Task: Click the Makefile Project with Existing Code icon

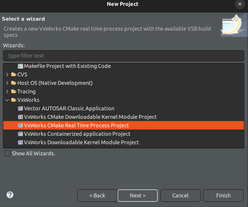Action: [20, 66]
